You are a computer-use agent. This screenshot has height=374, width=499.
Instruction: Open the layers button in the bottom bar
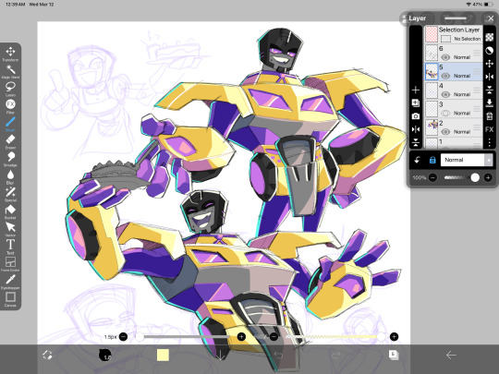394,355
